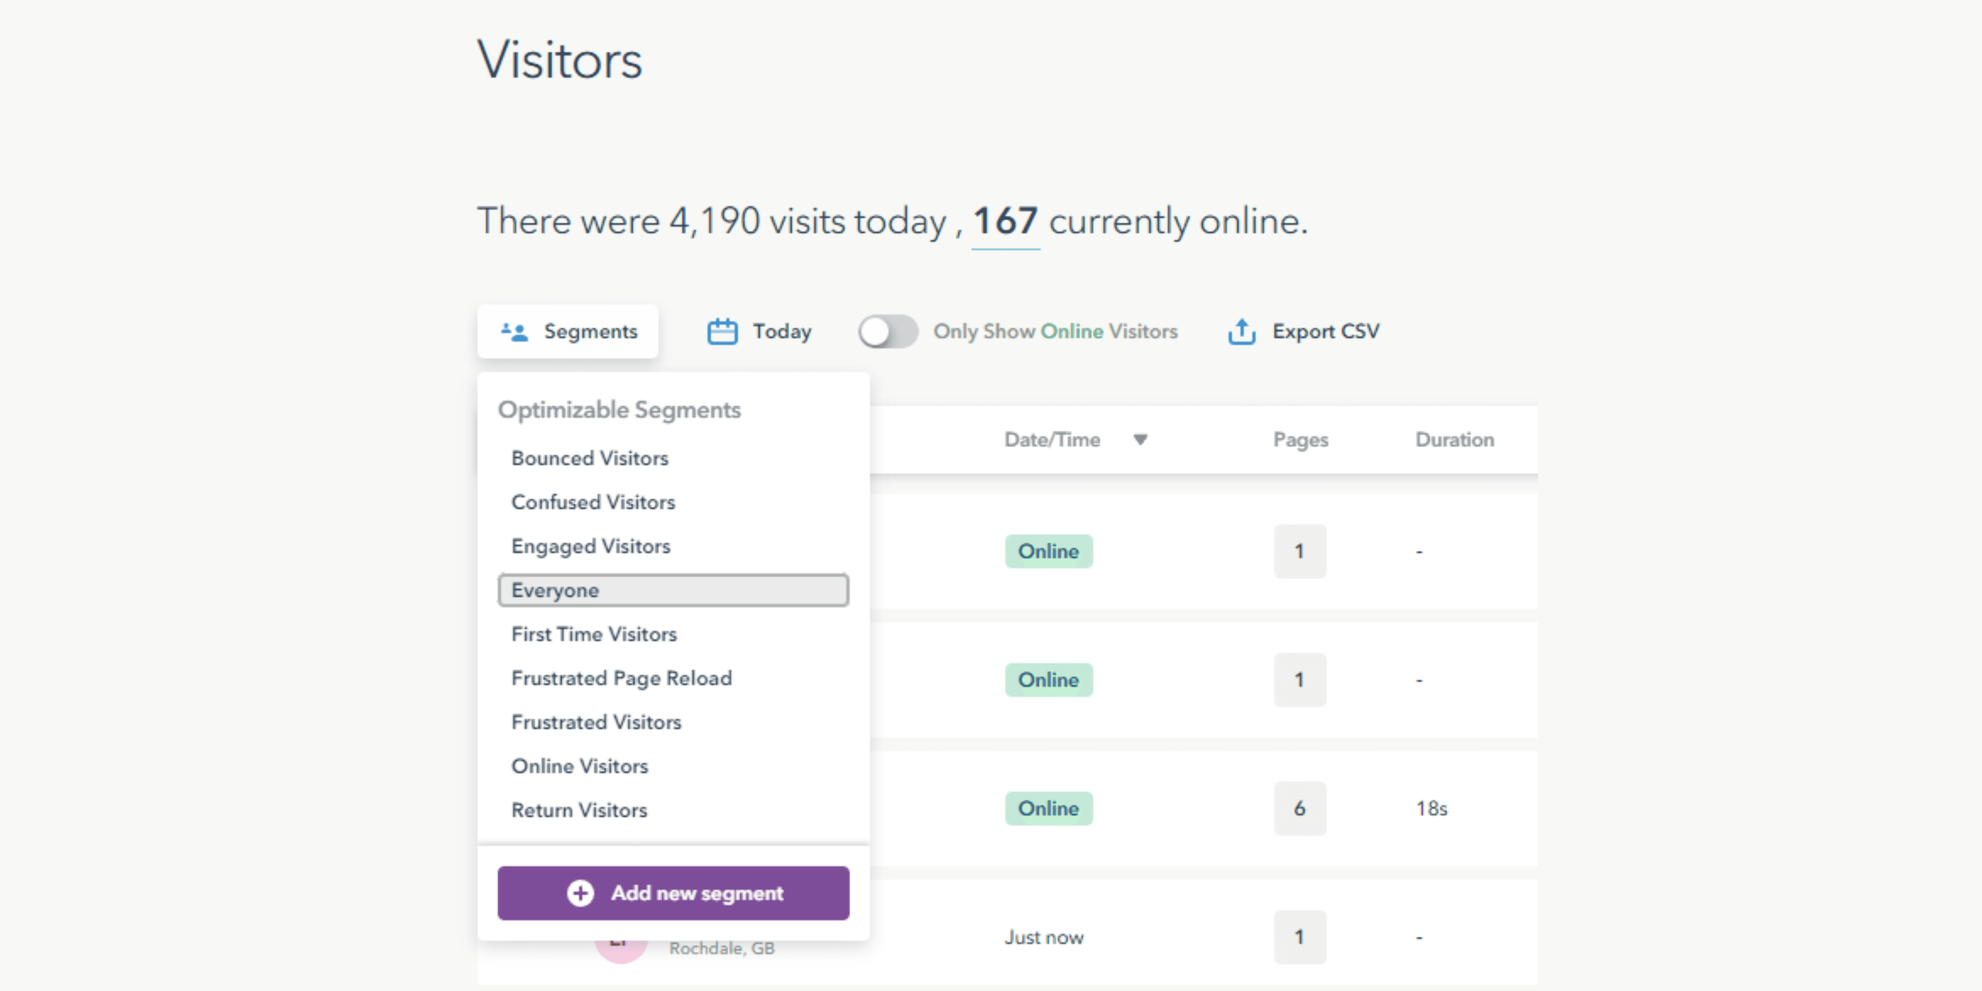Click pages badge in Just now row
The width and height of the screenshot is (1982, 991).
click(1300, 937)
